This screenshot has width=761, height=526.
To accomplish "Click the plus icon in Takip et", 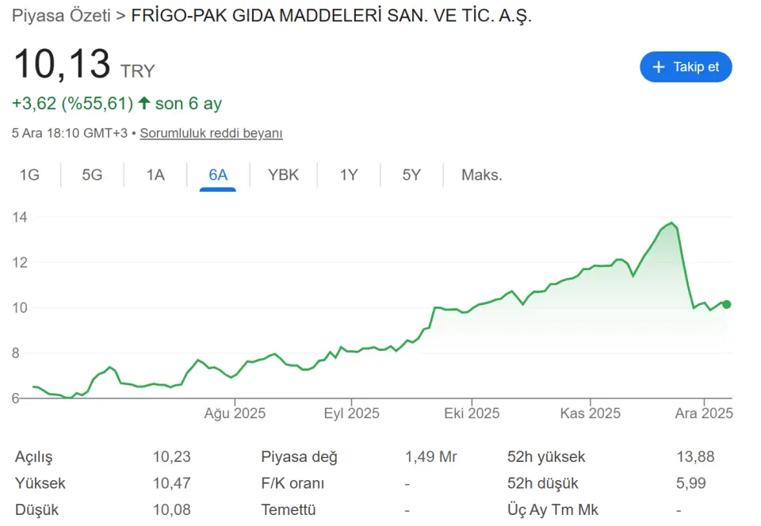I will 658,67.
